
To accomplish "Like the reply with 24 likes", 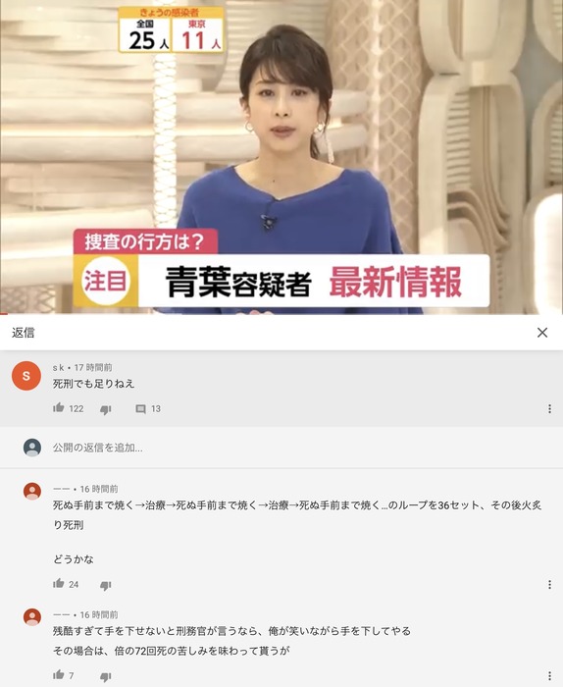I will point(59,583).
